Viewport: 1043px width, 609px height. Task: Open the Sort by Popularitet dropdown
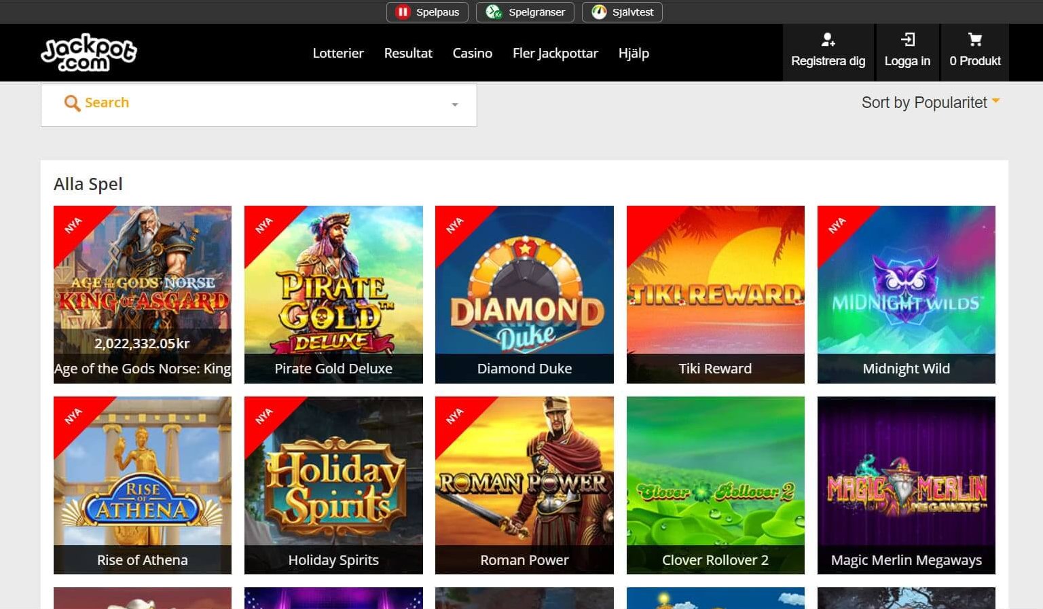pos(931,103)
